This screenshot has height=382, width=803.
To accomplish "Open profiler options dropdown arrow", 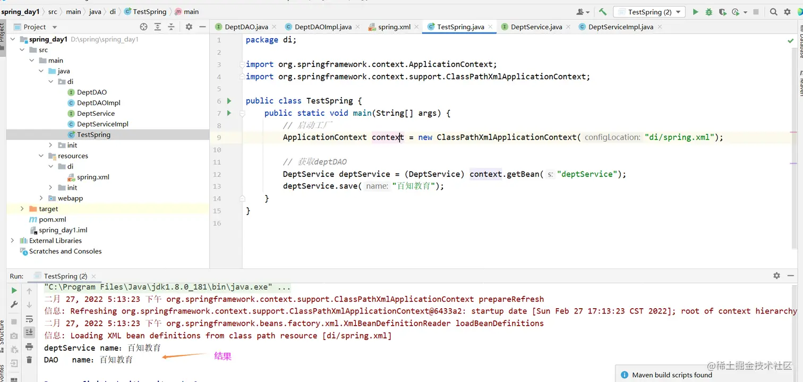I will tap(745, 12).
